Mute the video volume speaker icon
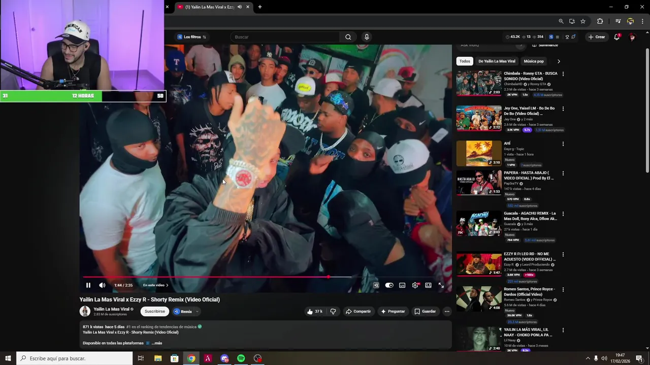This screenshot has width=650, height=365. coord(102,285)
